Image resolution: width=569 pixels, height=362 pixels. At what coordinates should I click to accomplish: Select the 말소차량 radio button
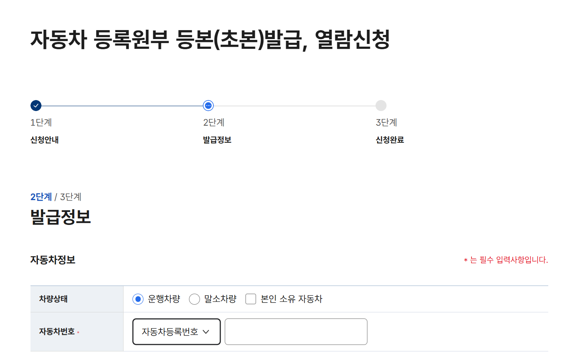[x=194, y=299]
